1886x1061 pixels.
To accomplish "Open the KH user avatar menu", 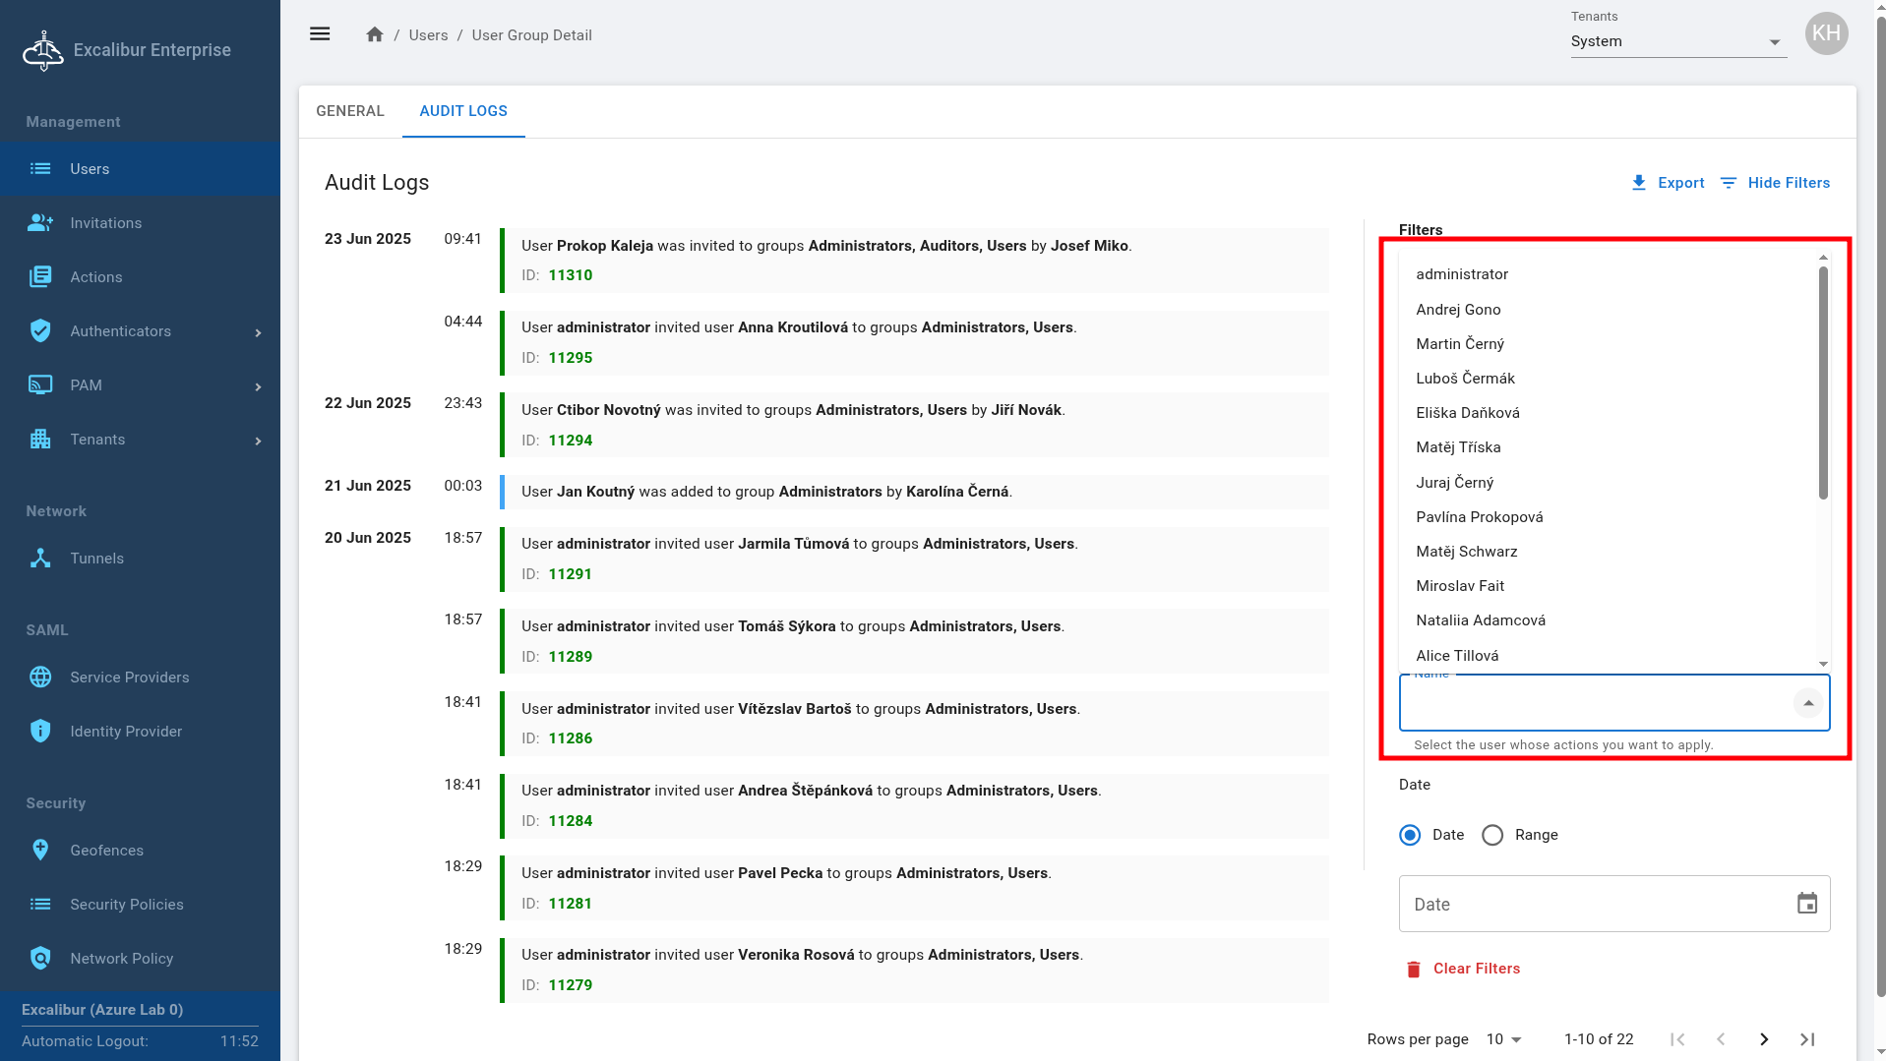I will tap(1825, 33).
